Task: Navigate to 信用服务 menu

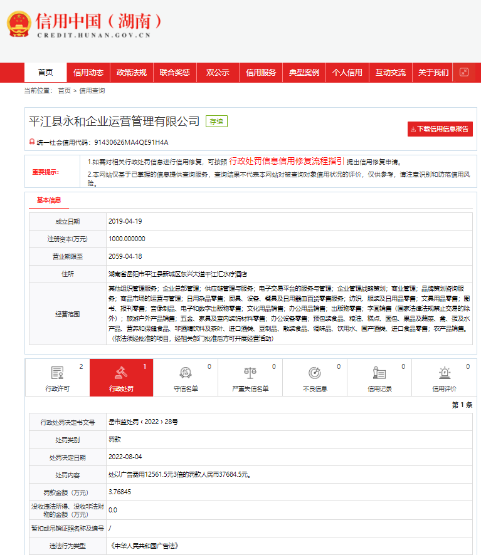Action: tap(261, 72)
